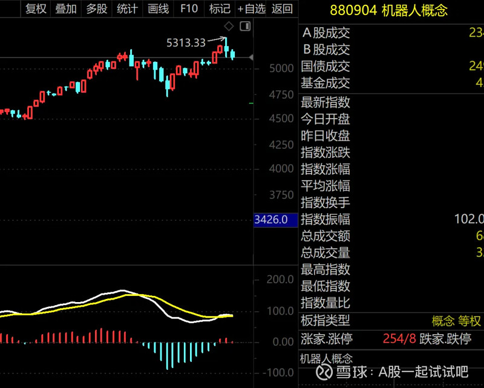Click the blue 3426.0 price tag

click(276, 220)
